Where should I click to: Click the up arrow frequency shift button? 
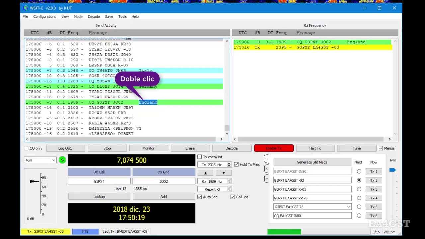tap(205, 173)
